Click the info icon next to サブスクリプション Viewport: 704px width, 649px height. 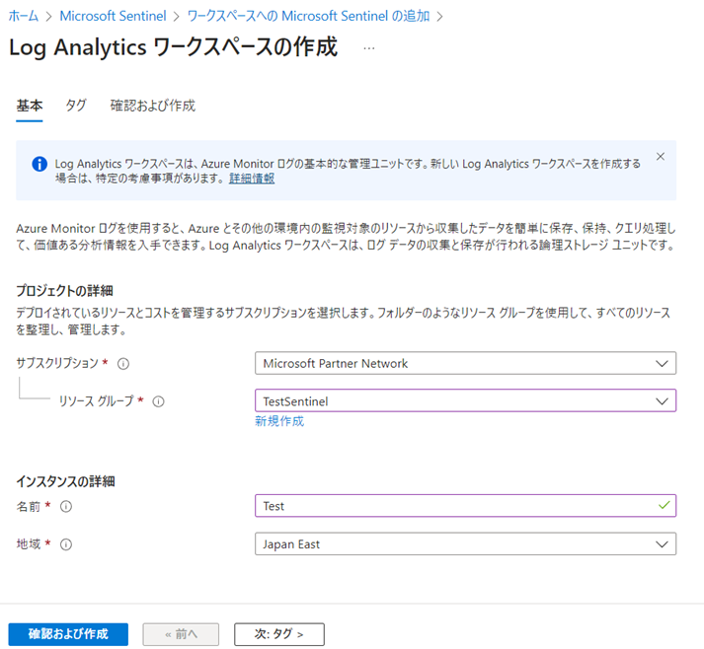123,364
